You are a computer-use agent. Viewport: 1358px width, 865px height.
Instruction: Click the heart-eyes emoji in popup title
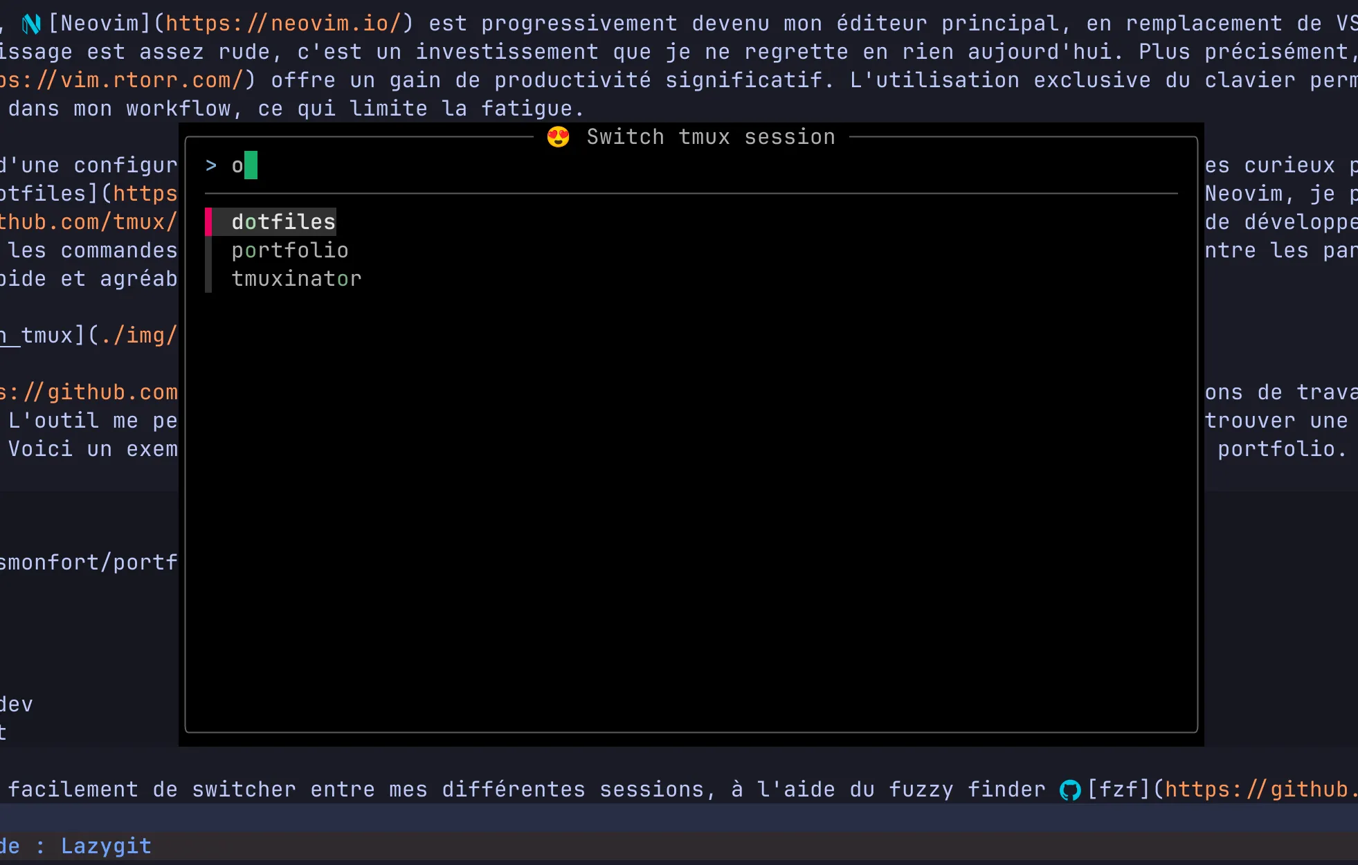[558, 137]
